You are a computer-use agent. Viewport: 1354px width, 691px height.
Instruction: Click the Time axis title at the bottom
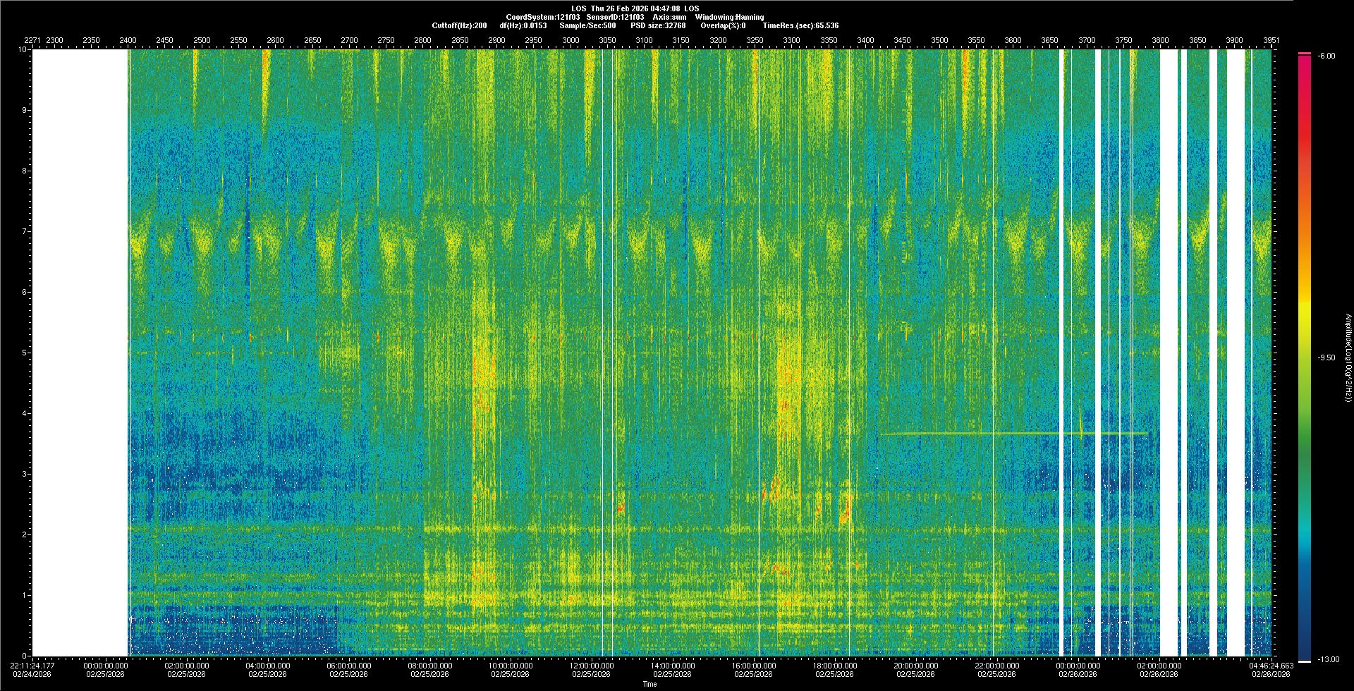point(649,684)
